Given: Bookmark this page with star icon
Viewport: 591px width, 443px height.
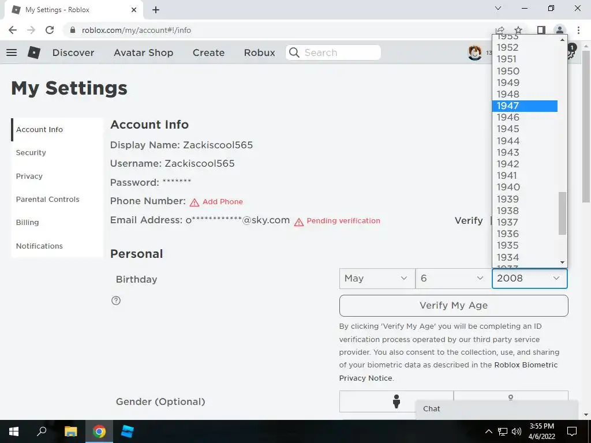Looking at the screenshot, I should click(518, 30).
